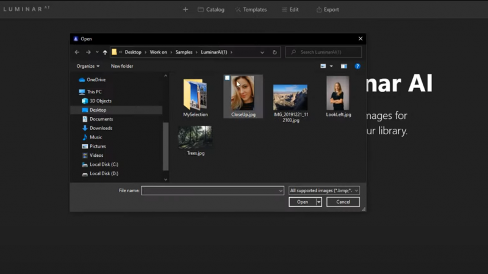Click the Open button's split arrow

(x=318, y=202)
